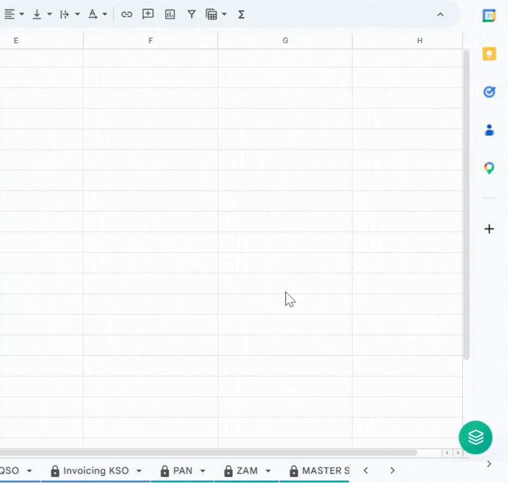Open Invoicing KSO tab menu arrow
Image resolution: width=508 pixels, height=483 pixels.
(x=139, y=471)
